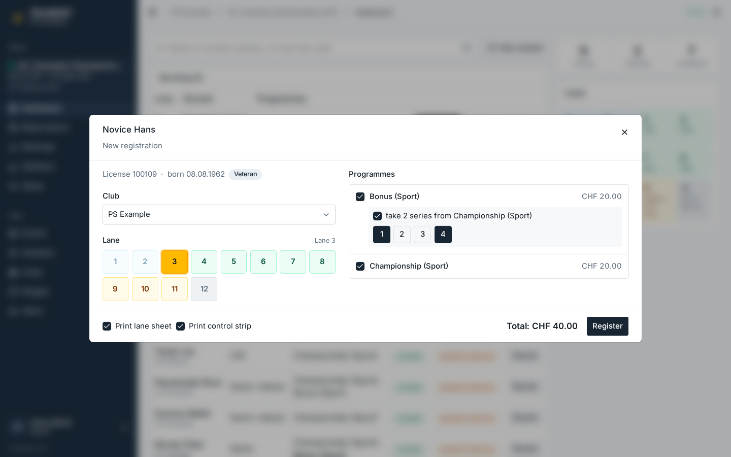Deselect series 1 under Bonus

click(382, 235)
